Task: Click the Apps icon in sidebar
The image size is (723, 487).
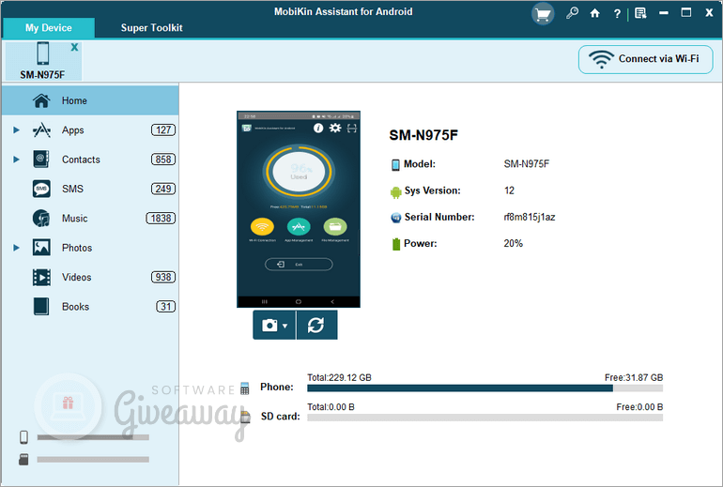Action: tap(41, 129)
